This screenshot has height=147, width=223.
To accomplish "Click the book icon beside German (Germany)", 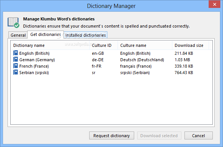I will pos(15,59).
